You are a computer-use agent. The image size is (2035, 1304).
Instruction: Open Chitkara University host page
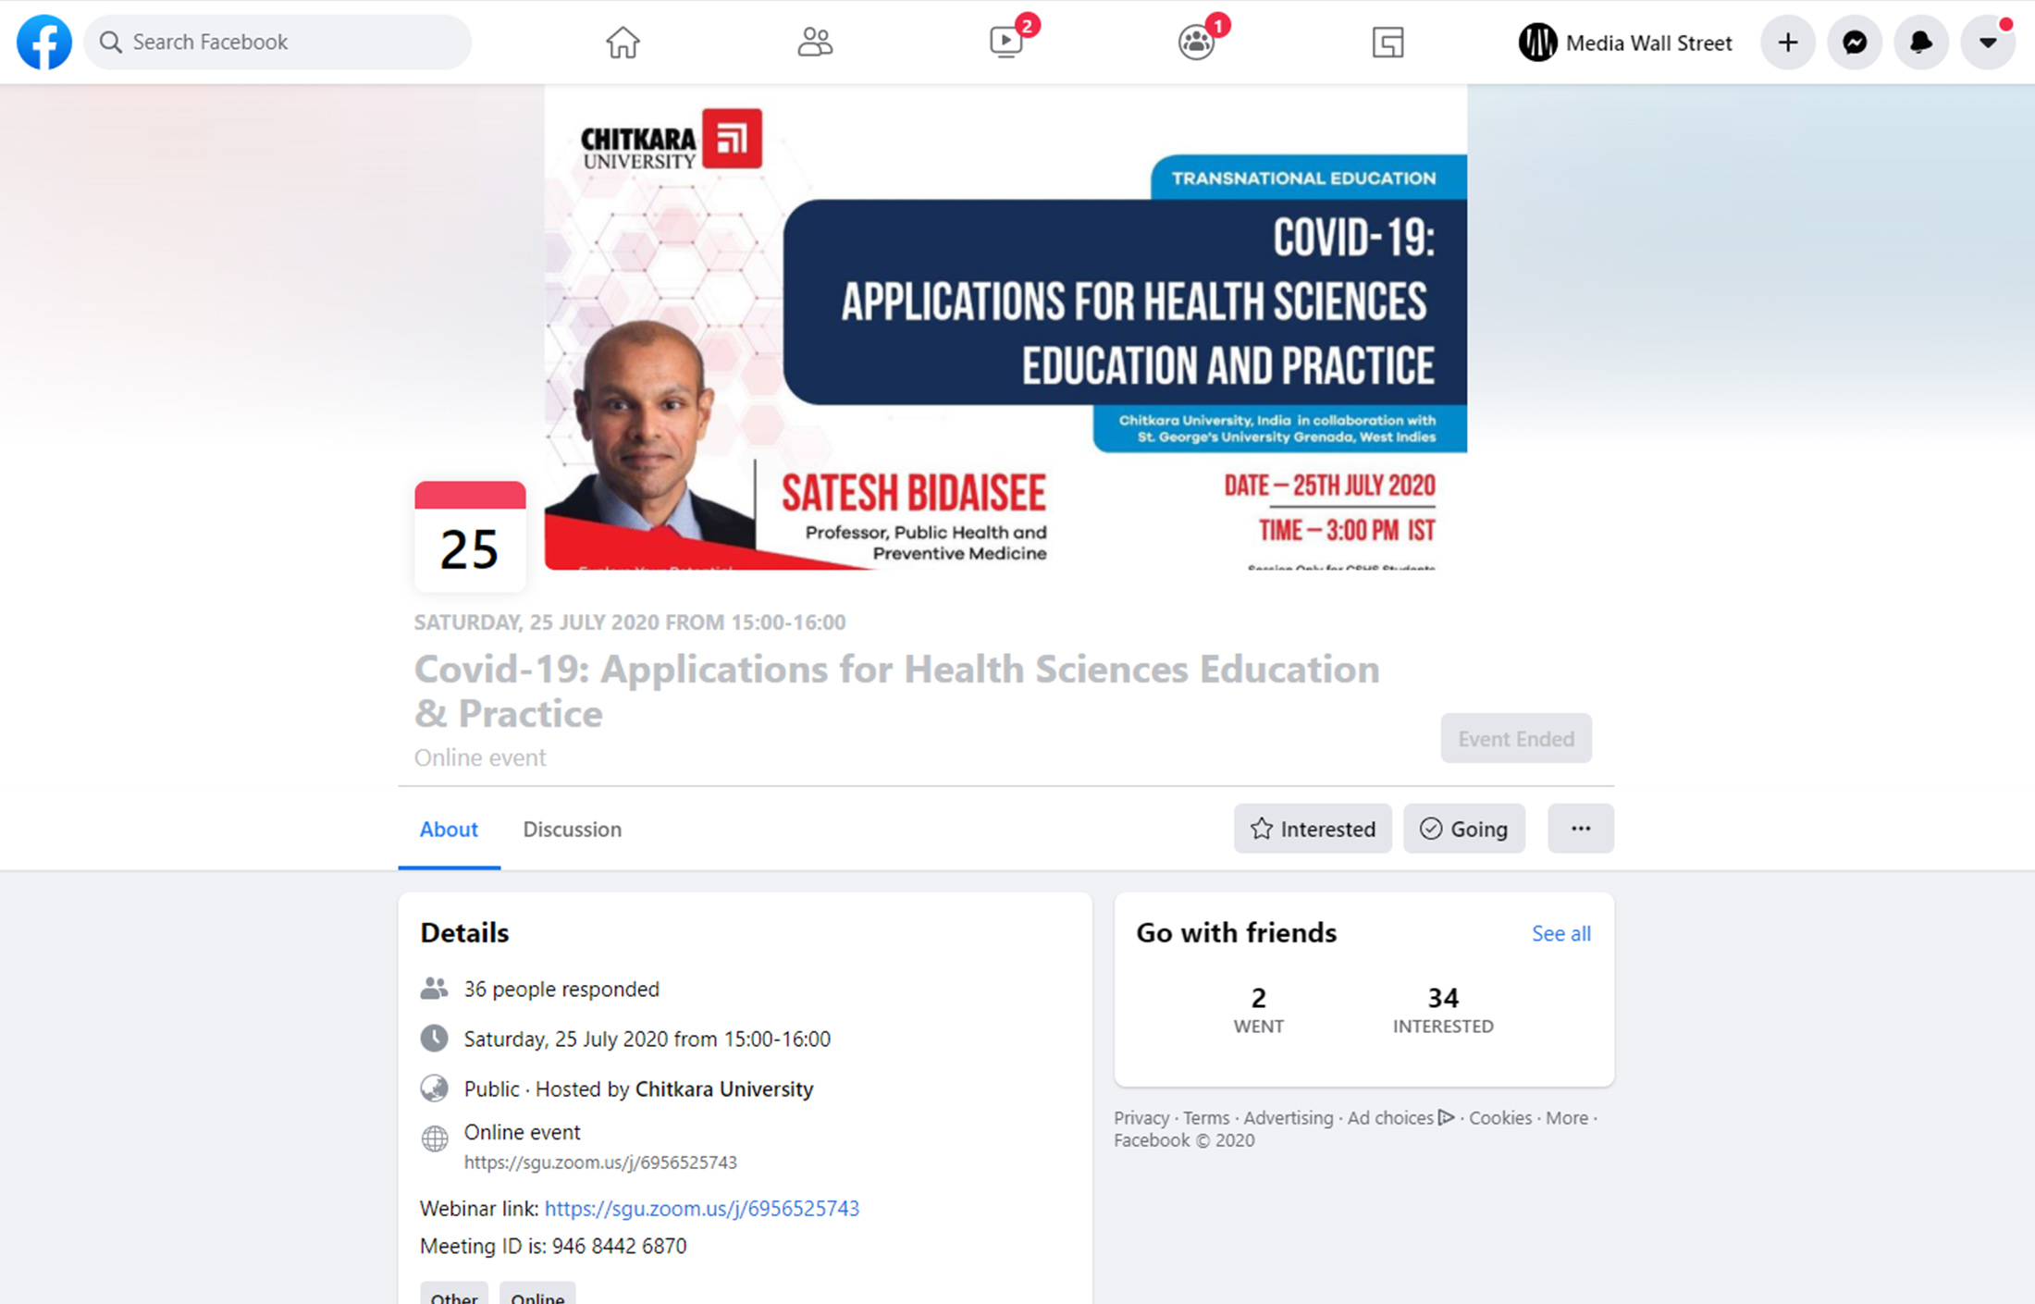724,1089
